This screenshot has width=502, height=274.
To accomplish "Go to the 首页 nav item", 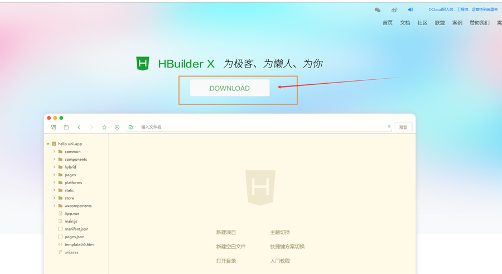I will click(388, 23).
